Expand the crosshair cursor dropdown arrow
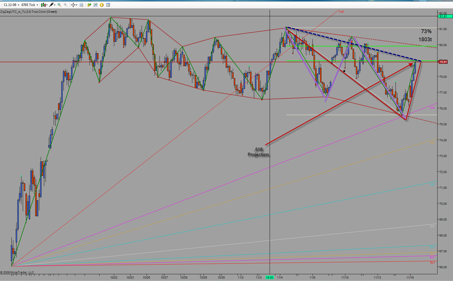453x281 pixels. tap(76, 5)
